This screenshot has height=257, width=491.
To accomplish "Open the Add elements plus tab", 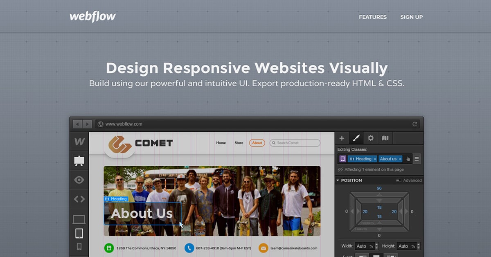I will [342, 138].
